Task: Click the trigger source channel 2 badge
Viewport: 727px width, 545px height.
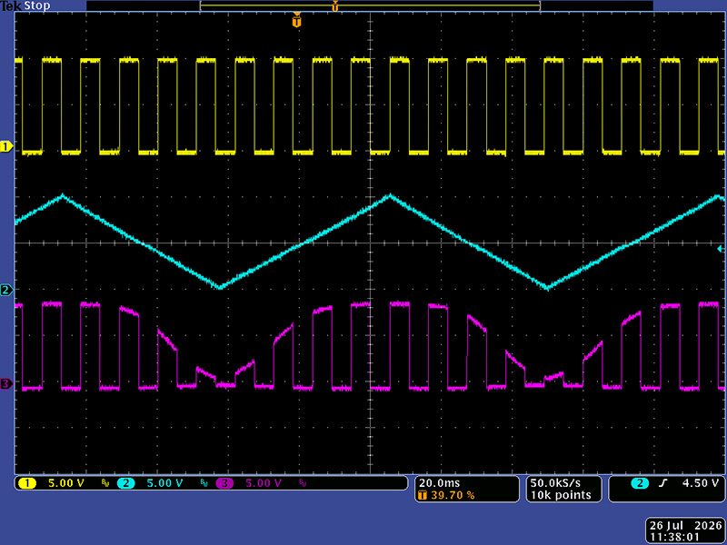Action: [x=640, y=483]
